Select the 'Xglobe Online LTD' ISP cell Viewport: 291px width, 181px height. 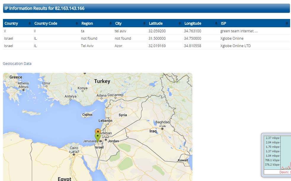tap(235, 46)
